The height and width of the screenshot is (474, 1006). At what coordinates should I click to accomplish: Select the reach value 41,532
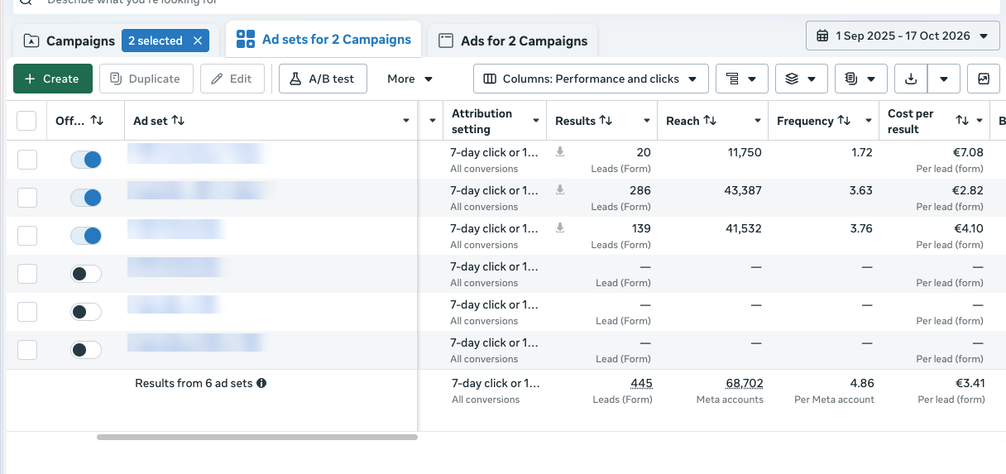(x=744, y=228)
